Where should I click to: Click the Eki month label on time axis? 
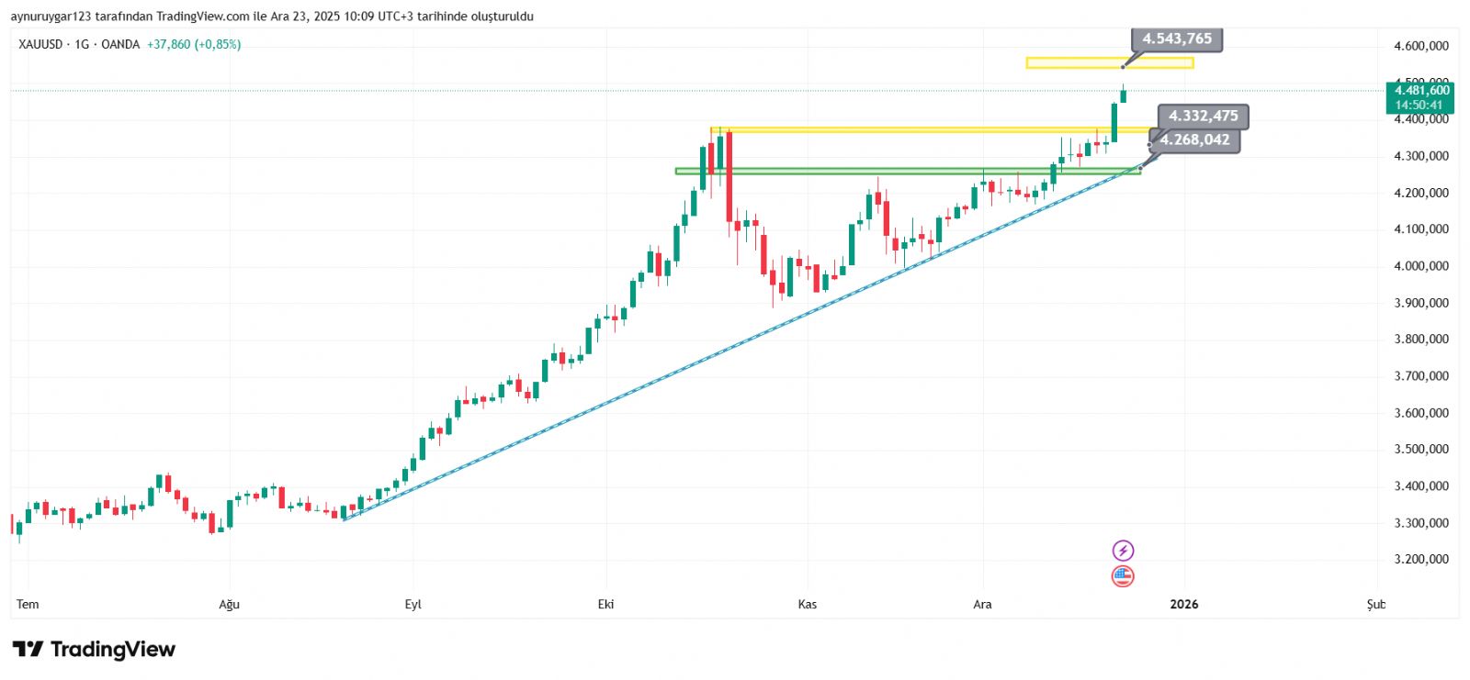click(x=605, y=604)
